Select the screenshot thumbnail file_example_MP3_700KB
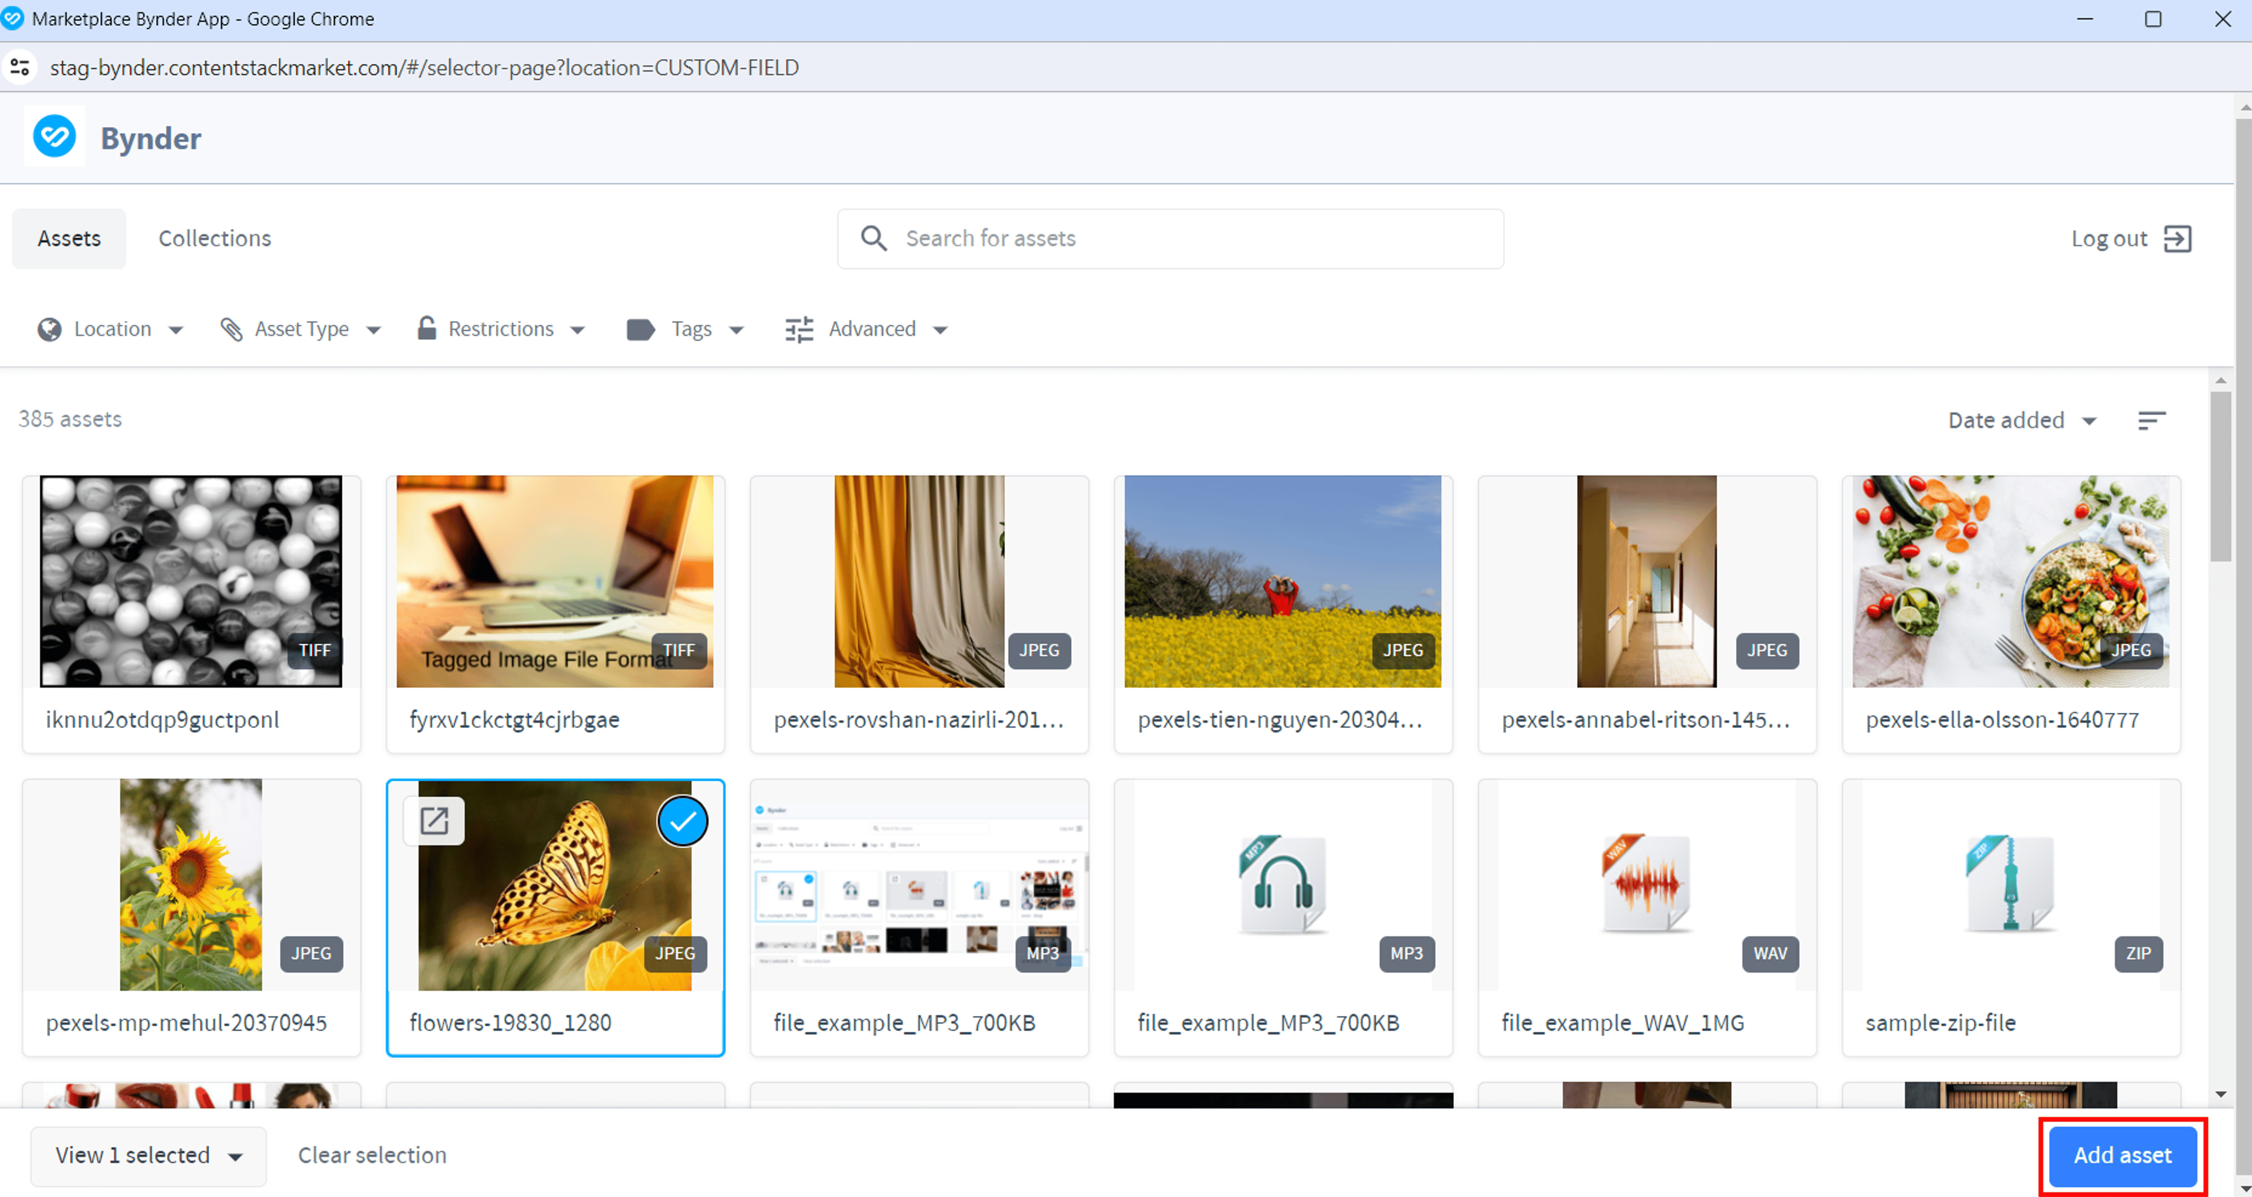The width and height of the screenshot is (2252, 1197). [x=919, y=884]
